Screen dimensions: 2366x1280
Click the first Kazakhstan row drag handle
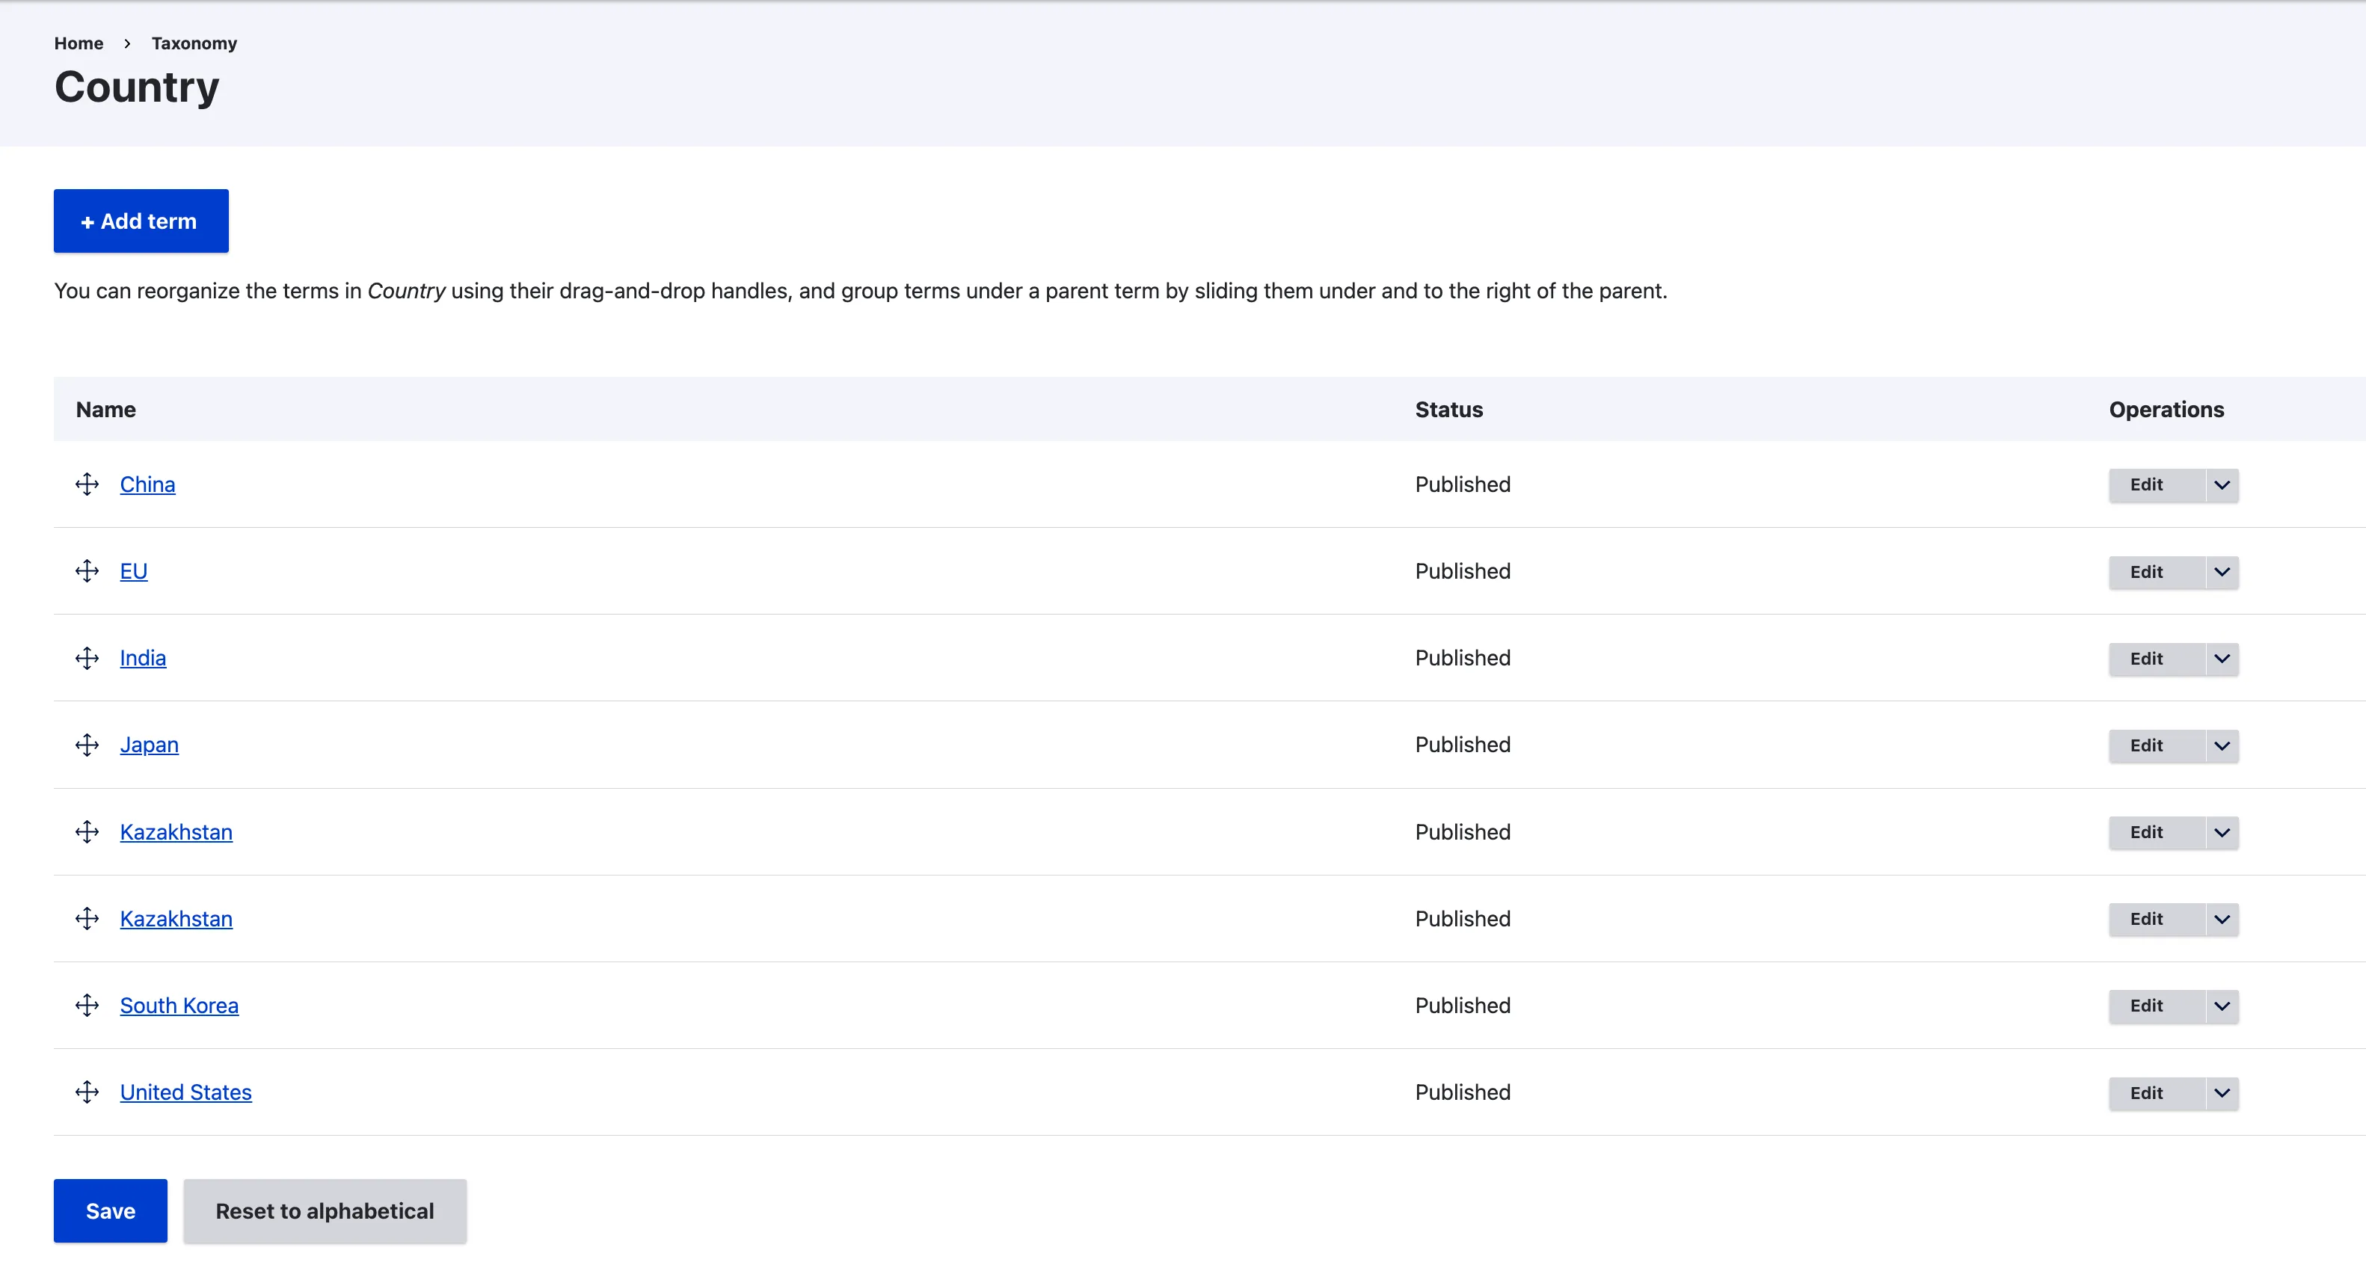click(x=87, y=832)
